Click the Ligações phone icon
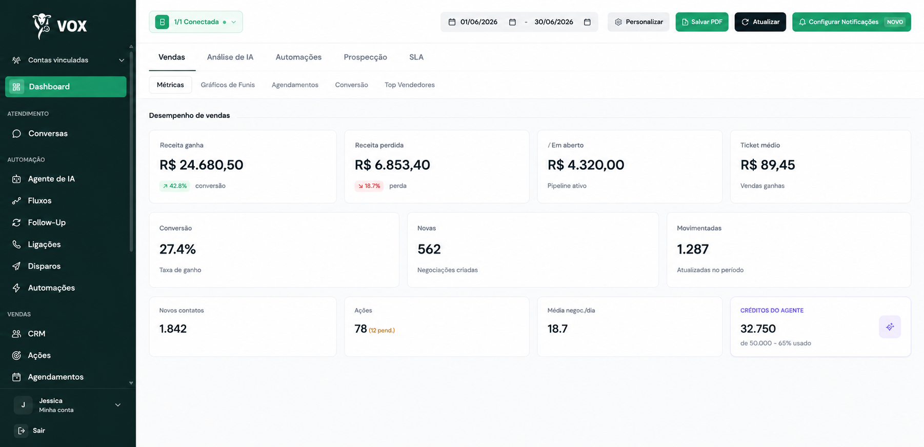Screen dimensions: 924x447 coord(16,245)
